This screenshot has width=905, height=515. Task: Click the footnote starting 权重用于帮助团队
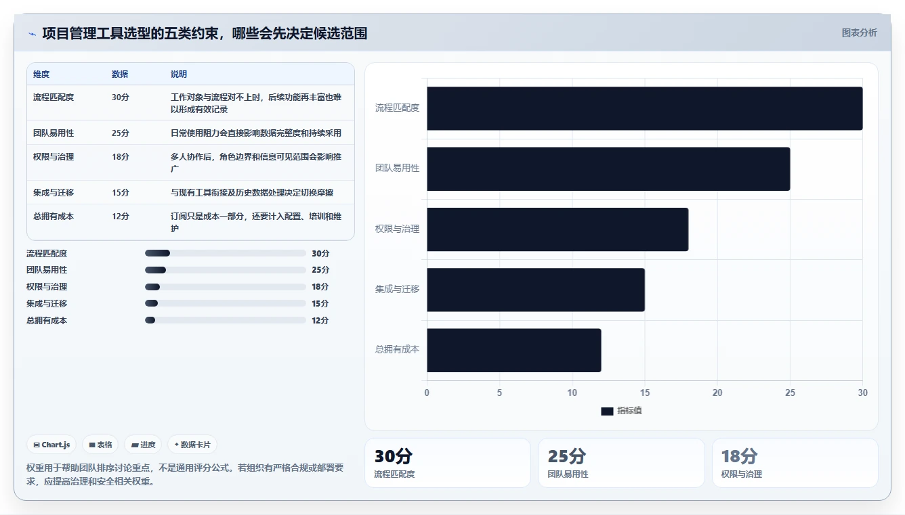(185, 474)
